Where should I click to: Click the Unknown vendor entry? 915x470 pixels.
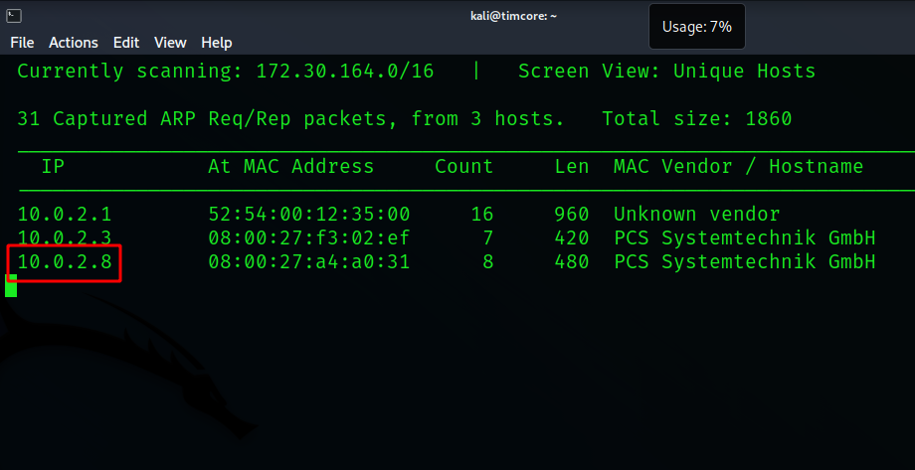click(x=697, y=214)
